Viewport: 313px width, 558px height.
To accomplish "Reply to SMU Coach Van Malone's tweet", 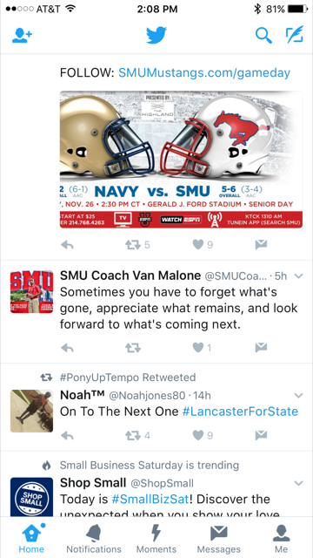I will tap(67, 348).
